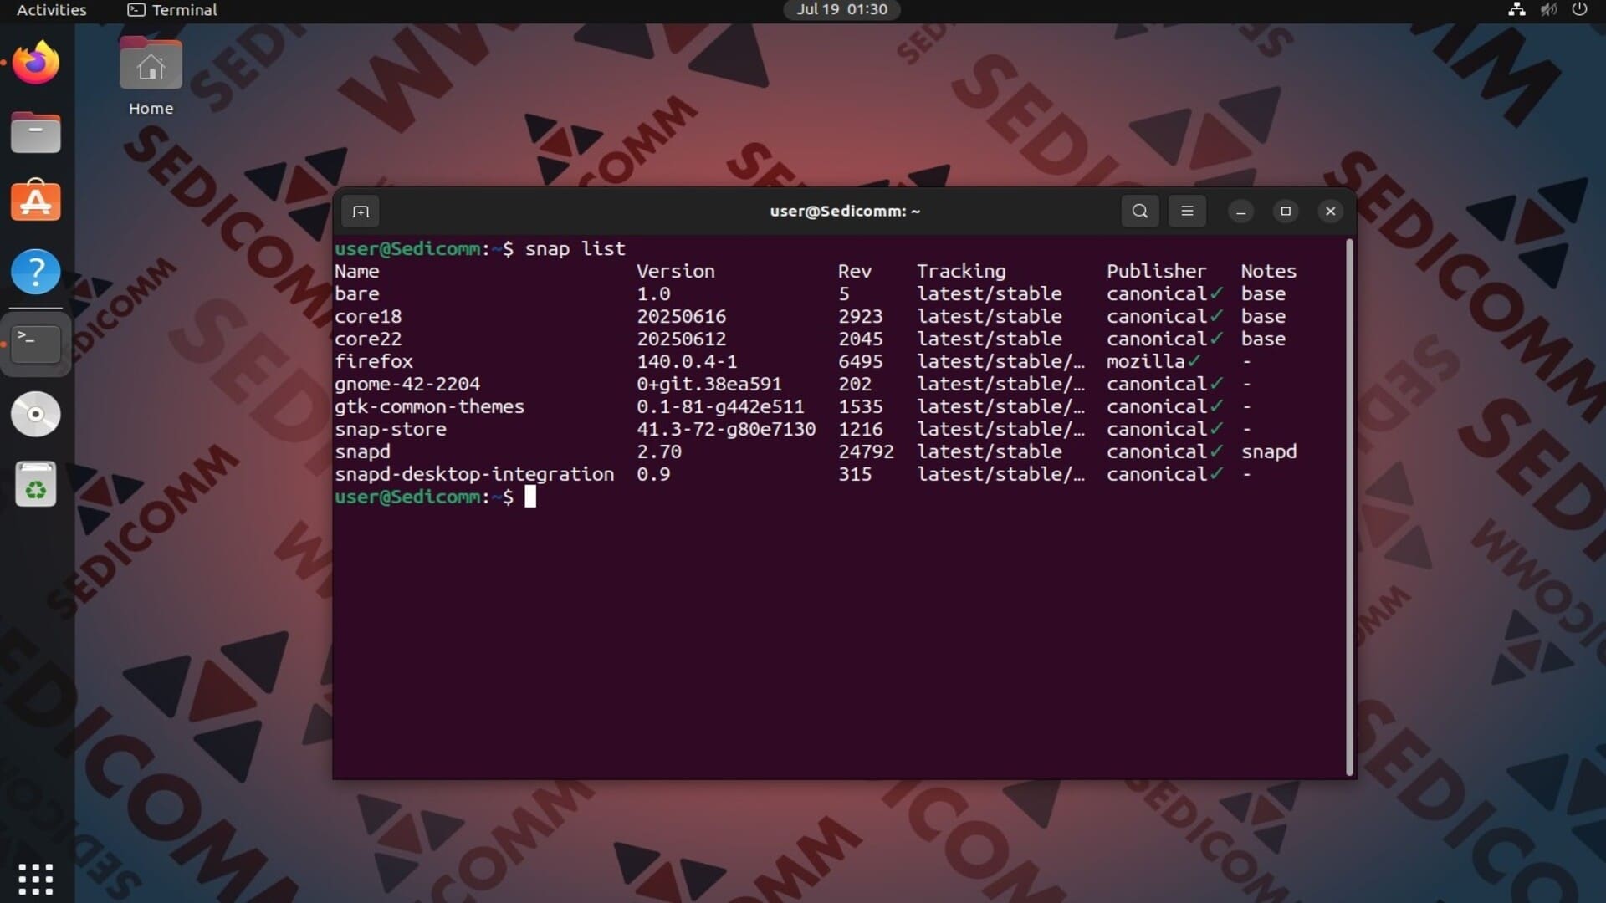Image resolution: width=1606 pixels, height=903 pixels.
Task: Click the 'bare' package name
Action: 356,294
